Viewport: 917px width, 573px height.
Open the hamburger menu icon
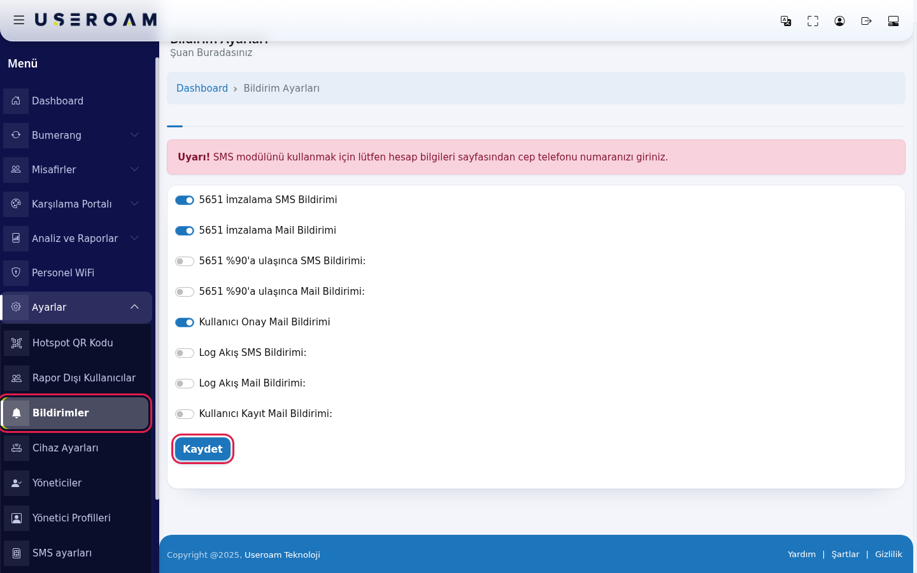(19, 20)
